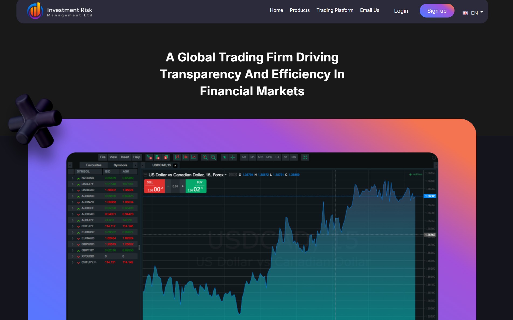Toggle the H4 timeframe button
This screenshot has height=320, width=513.
pyautogui.click(x=277, y=157)
